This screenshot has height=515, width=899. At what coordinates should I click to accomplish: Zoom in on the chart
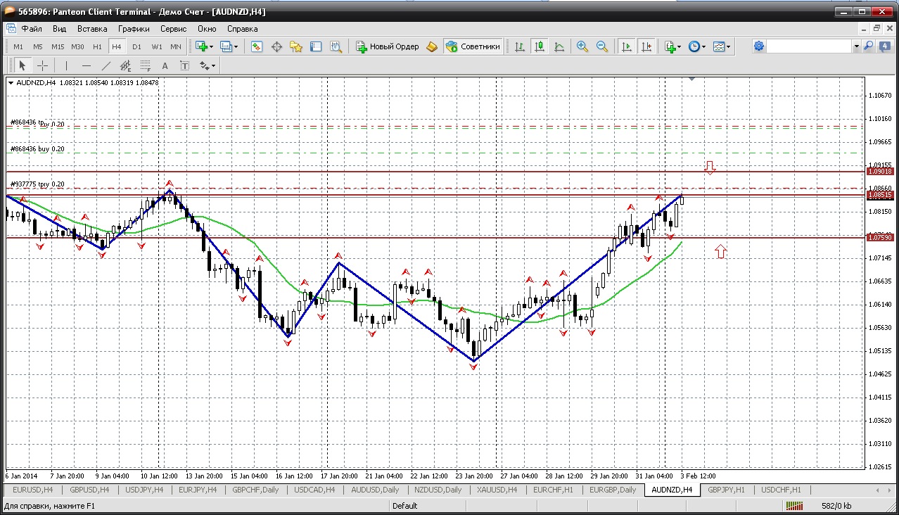pos(582,46)
